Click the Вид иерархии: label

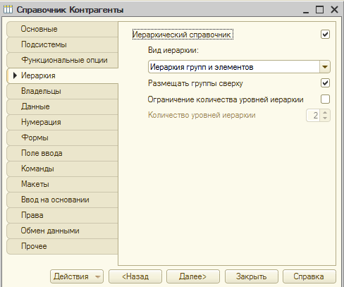[173, 50]
